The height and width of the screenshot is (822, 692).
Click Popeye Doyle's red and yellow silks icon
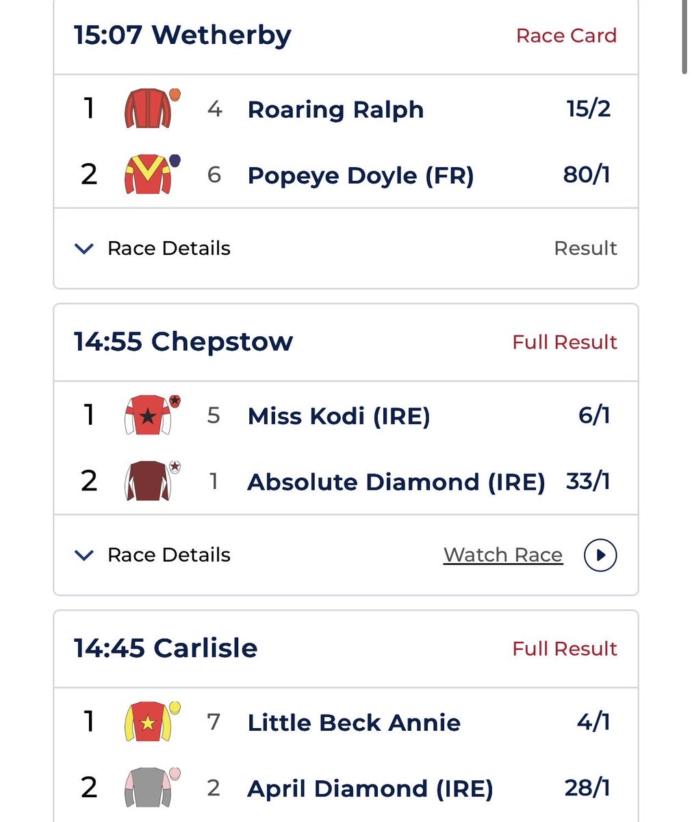click(152, 174)
